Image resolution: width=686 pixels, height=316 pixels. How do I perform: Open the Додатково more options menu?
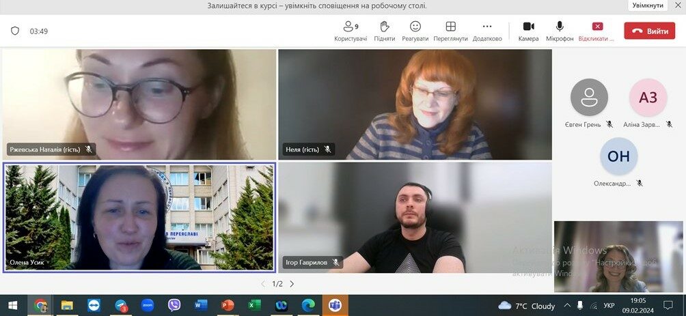pos(487,30)
